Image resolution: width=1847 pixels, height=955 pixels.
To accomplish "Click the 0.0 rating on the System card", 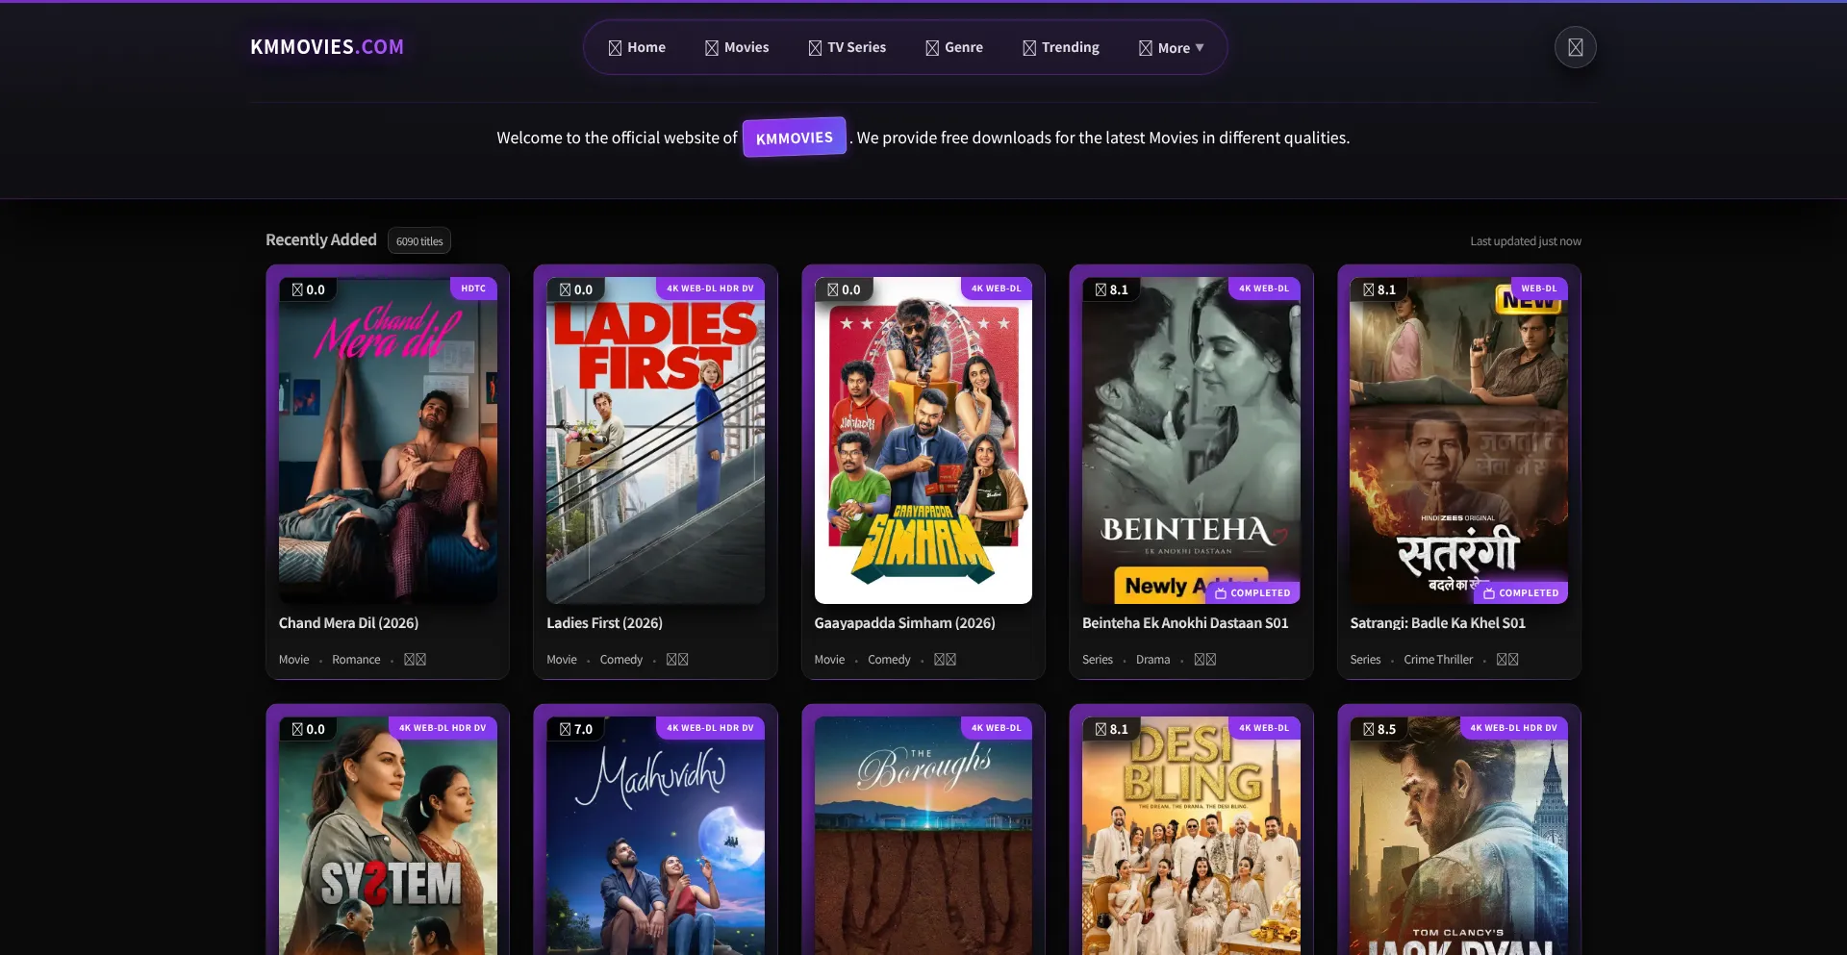I will [309, 729].
